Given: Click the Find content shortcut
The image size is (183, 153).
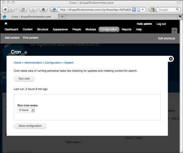Looking at the screenshot, I should [x=30, y=38].
